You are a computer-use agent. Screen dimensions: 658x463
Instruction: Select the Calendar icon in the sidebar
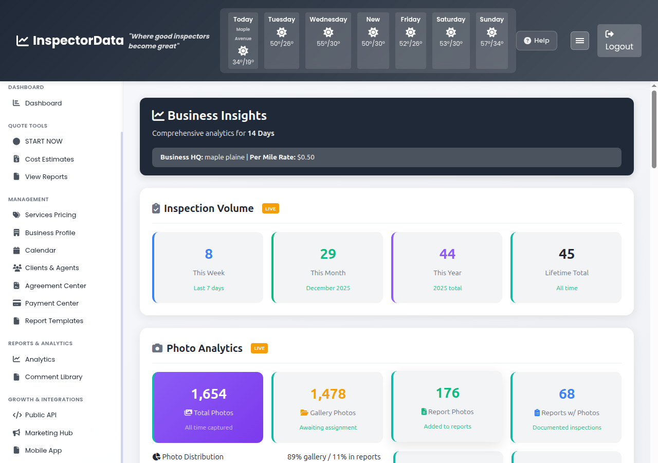coord(16,250)
